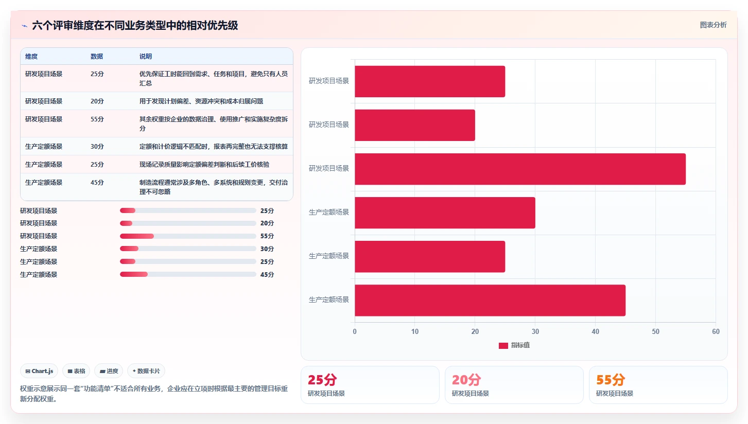The width and height of the screenshot is (748, 424).
Task: Open the pink 20分 data card
Action: coord(514,385)
